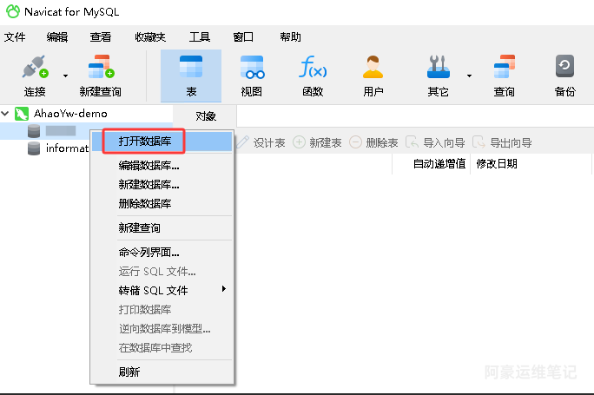The height and width of the screenshot is (395, 594).
Task: Click the Delete Table (删除表) button
Action: tap(373, 142)
